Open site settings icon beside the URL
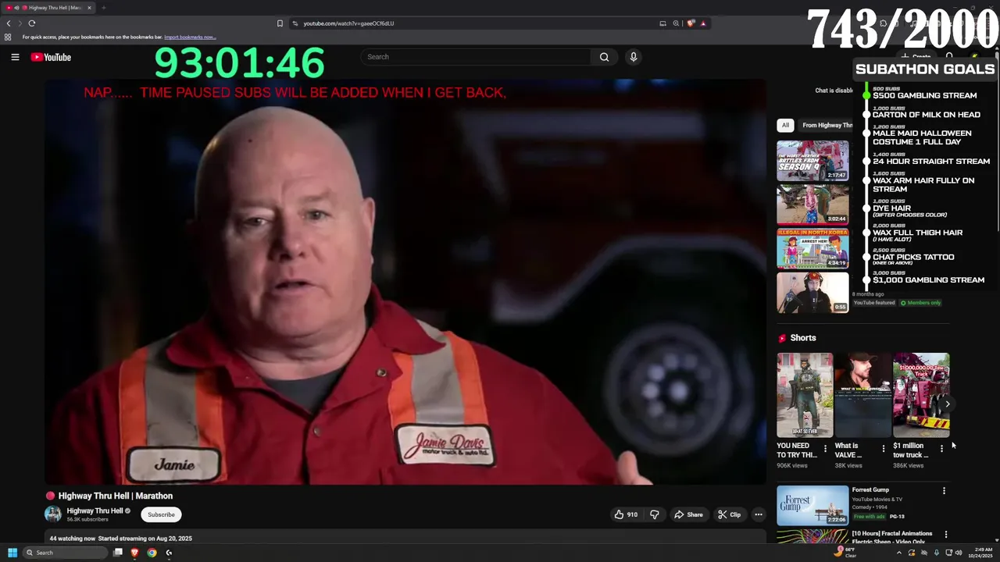 coord(295,23)
